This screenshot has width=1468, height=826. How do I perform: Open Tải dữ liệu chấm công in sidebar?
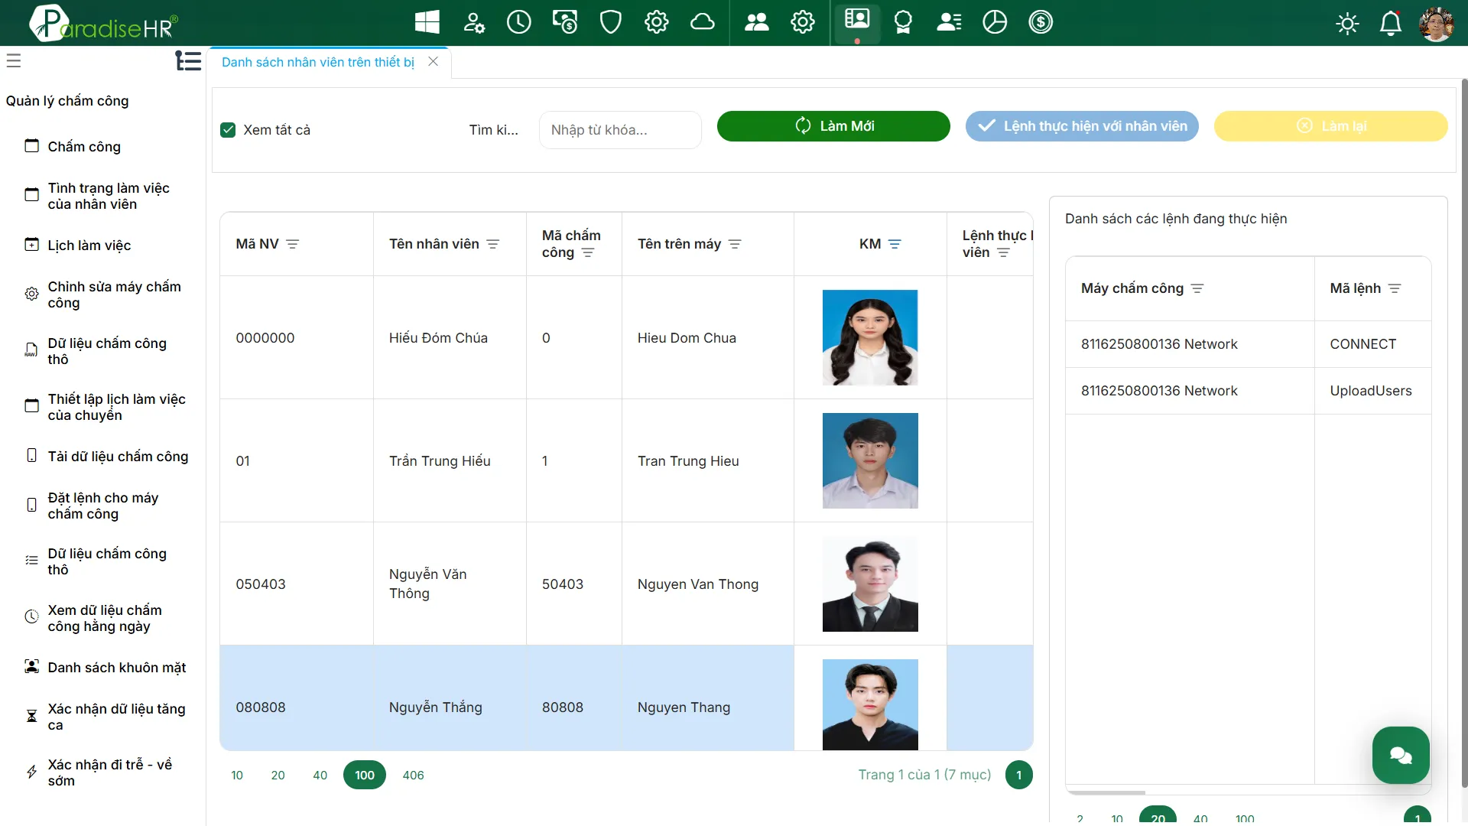pos(118,457)
